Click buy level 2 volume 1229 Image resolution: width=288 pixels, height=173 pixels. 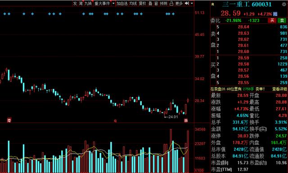pos(283,64)
